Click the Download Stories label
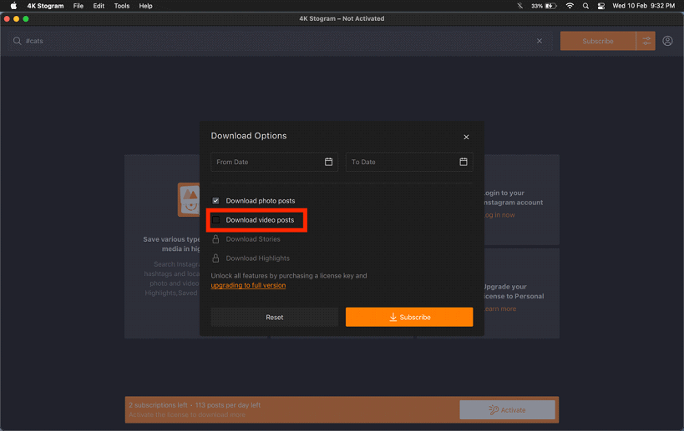 [x=253, y=239]
